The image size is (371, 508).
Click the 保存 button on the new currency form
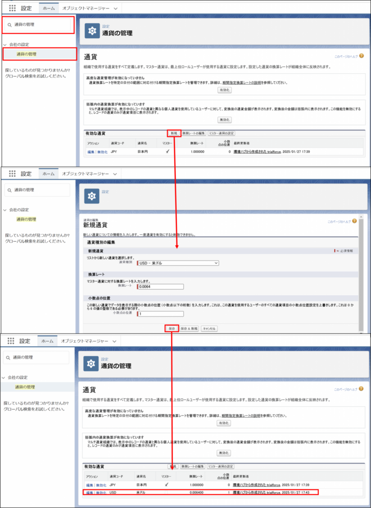[x=171, y=328]
